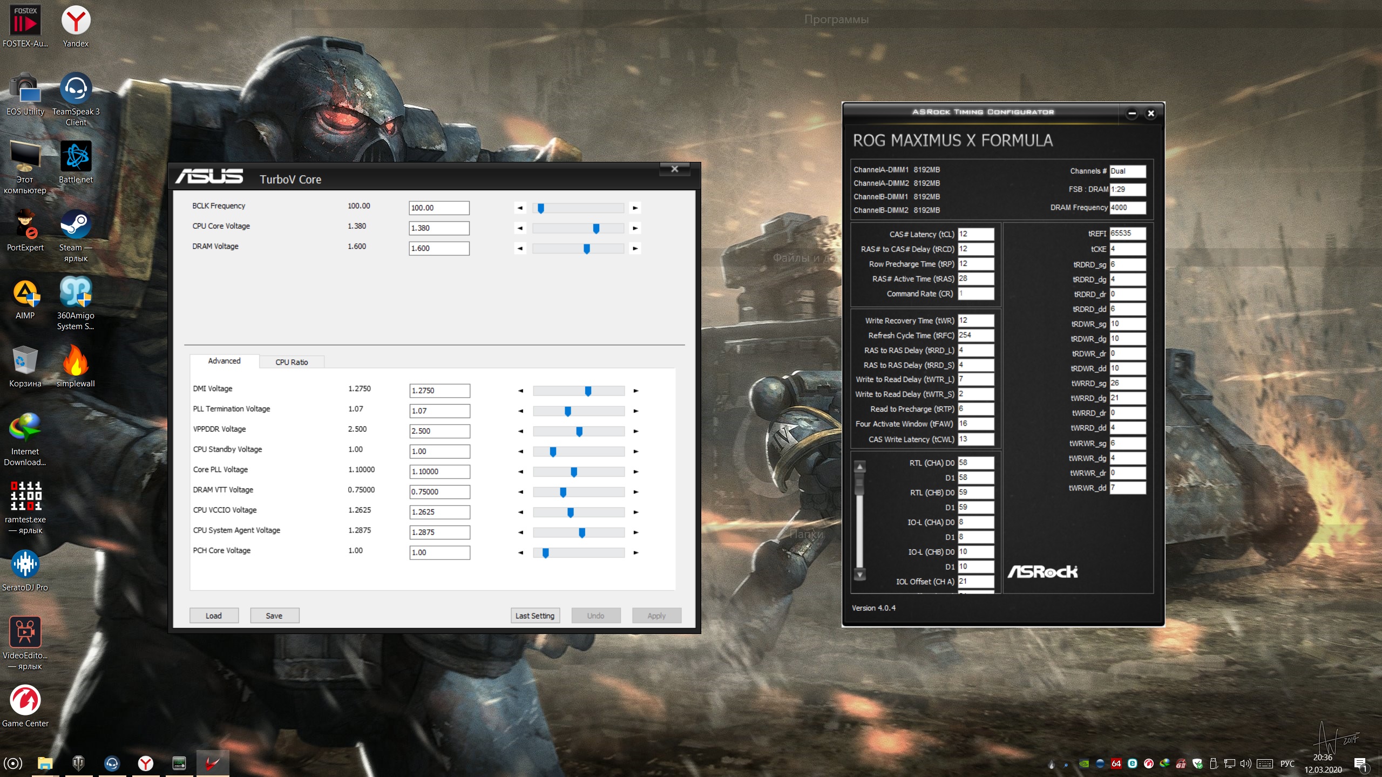Image resolution: width=1382 pixels, height=777 pixels.
Task: Select the Advanced tab
Action: pos(224,361)
